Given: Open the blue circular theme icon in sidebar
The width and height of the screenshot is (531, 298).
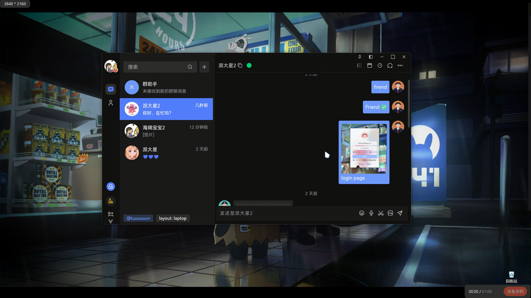Looking at the screenshot, I should click(x=111, y=187).
